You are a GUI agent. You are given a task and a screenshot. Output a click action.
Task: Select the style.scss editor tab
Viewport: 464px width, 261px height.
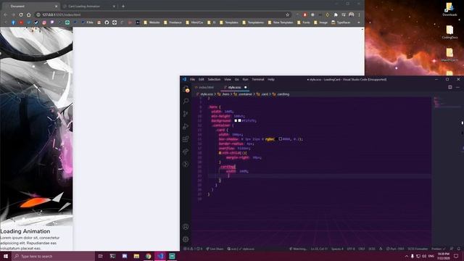[x=235, y=87]
